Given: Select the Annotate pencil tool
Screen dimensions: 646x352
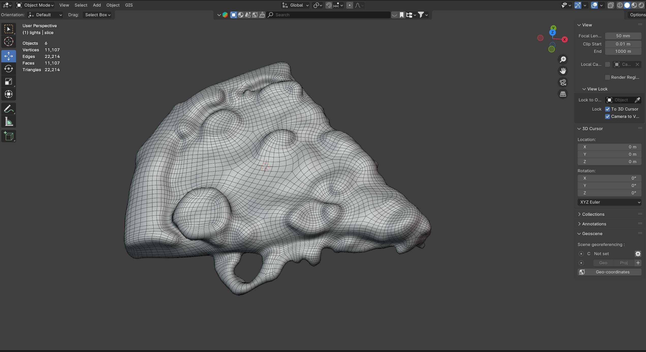Looking at the screenshot, I should coord(9,109).
